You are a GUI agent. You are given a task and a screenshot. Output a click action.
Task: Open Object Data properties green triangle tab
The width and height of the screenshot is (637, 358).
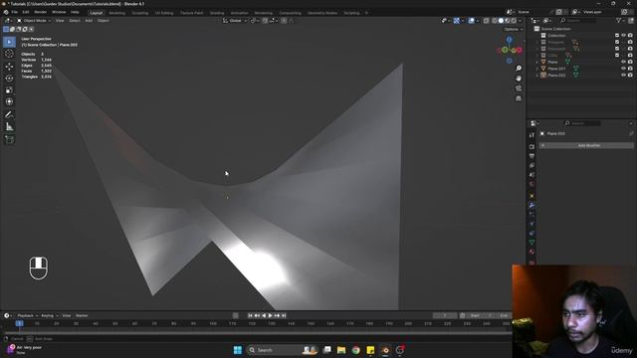click(531, 243)
